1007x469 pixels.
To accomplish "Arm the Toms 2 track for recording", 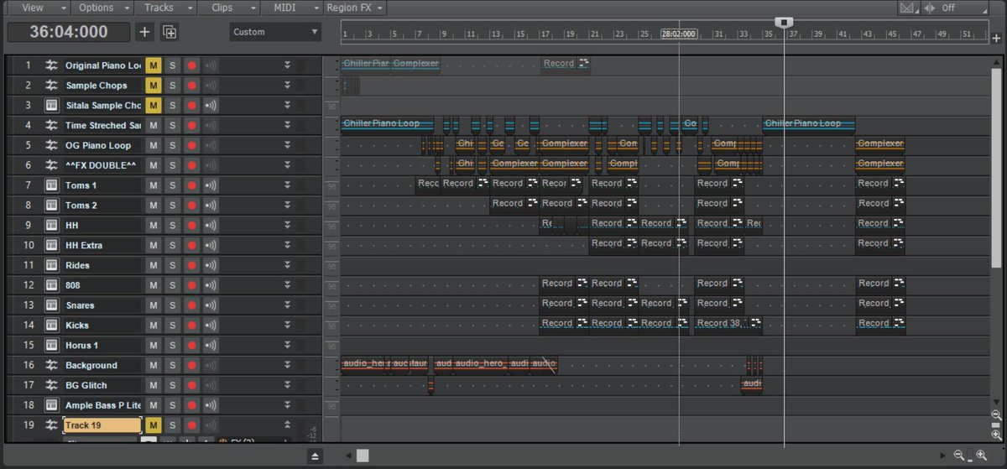I will (191, 206).
